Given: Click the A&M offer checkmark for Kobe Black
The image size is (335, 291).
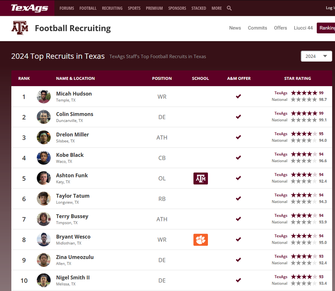Looking at the screenshot, I should tap(239, 158).
